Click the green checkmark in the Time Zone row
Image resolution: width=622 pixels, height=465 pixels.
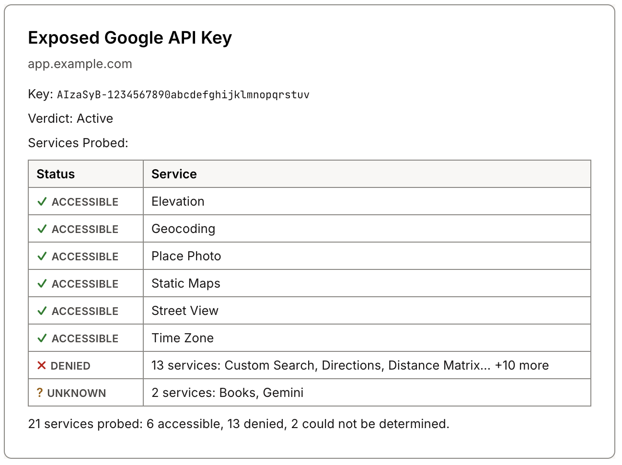click(42, 338)
